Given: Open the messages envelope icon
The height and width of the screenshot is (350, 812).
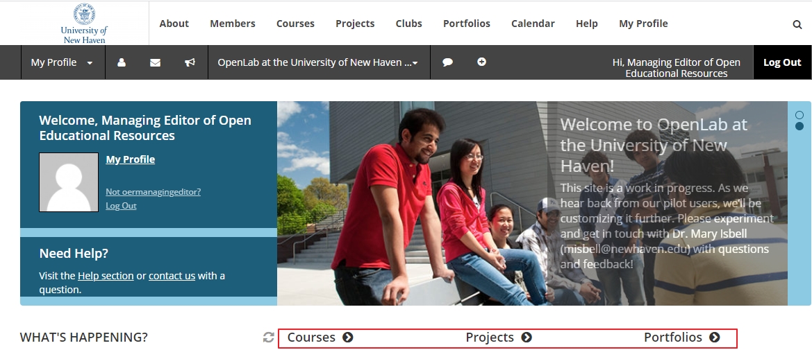Looking at the screenshot, I should 155,62.
